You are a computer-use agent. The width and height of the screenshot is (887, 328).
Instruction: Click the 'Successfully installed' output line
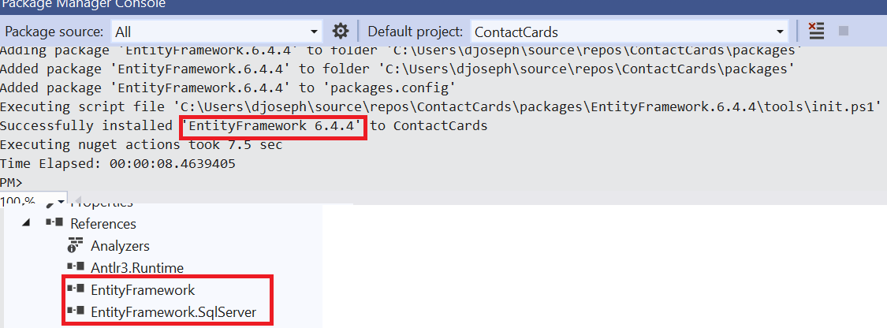point(244,125)
